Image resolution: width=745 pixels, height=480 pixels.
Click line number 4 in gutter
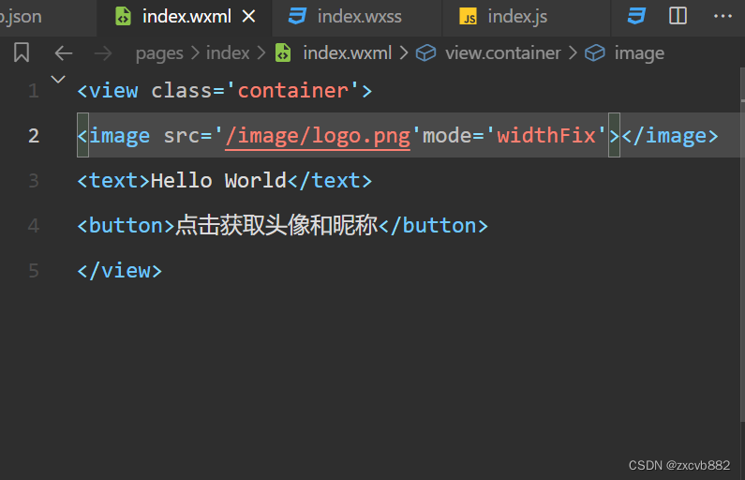pos(33,226)
